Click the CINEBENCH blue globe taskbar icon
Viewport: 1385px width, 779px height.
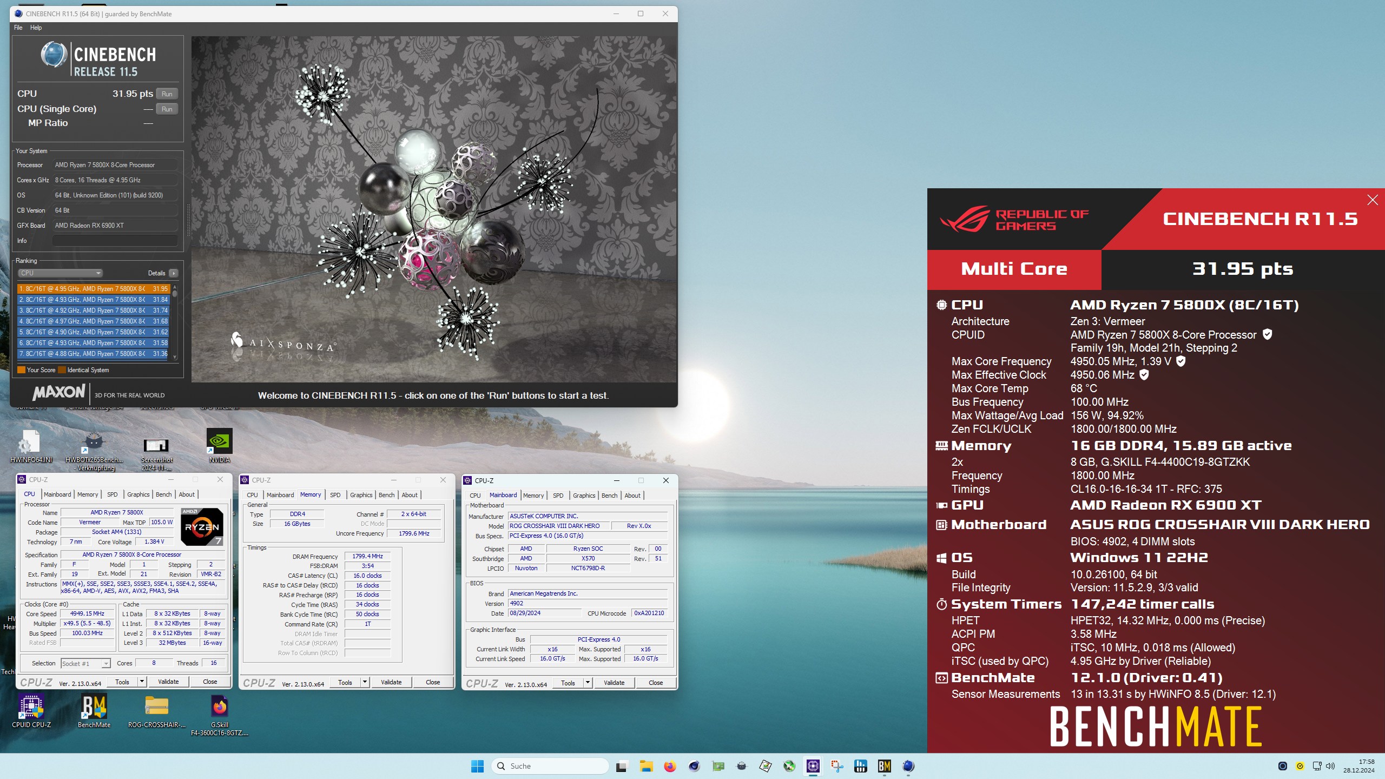(908, 766)
